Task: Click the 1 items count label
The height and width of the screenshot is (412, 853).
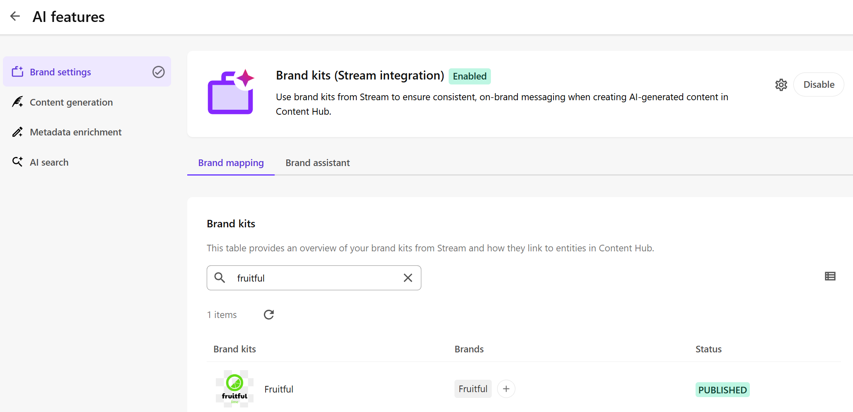Action: point(222,315)
